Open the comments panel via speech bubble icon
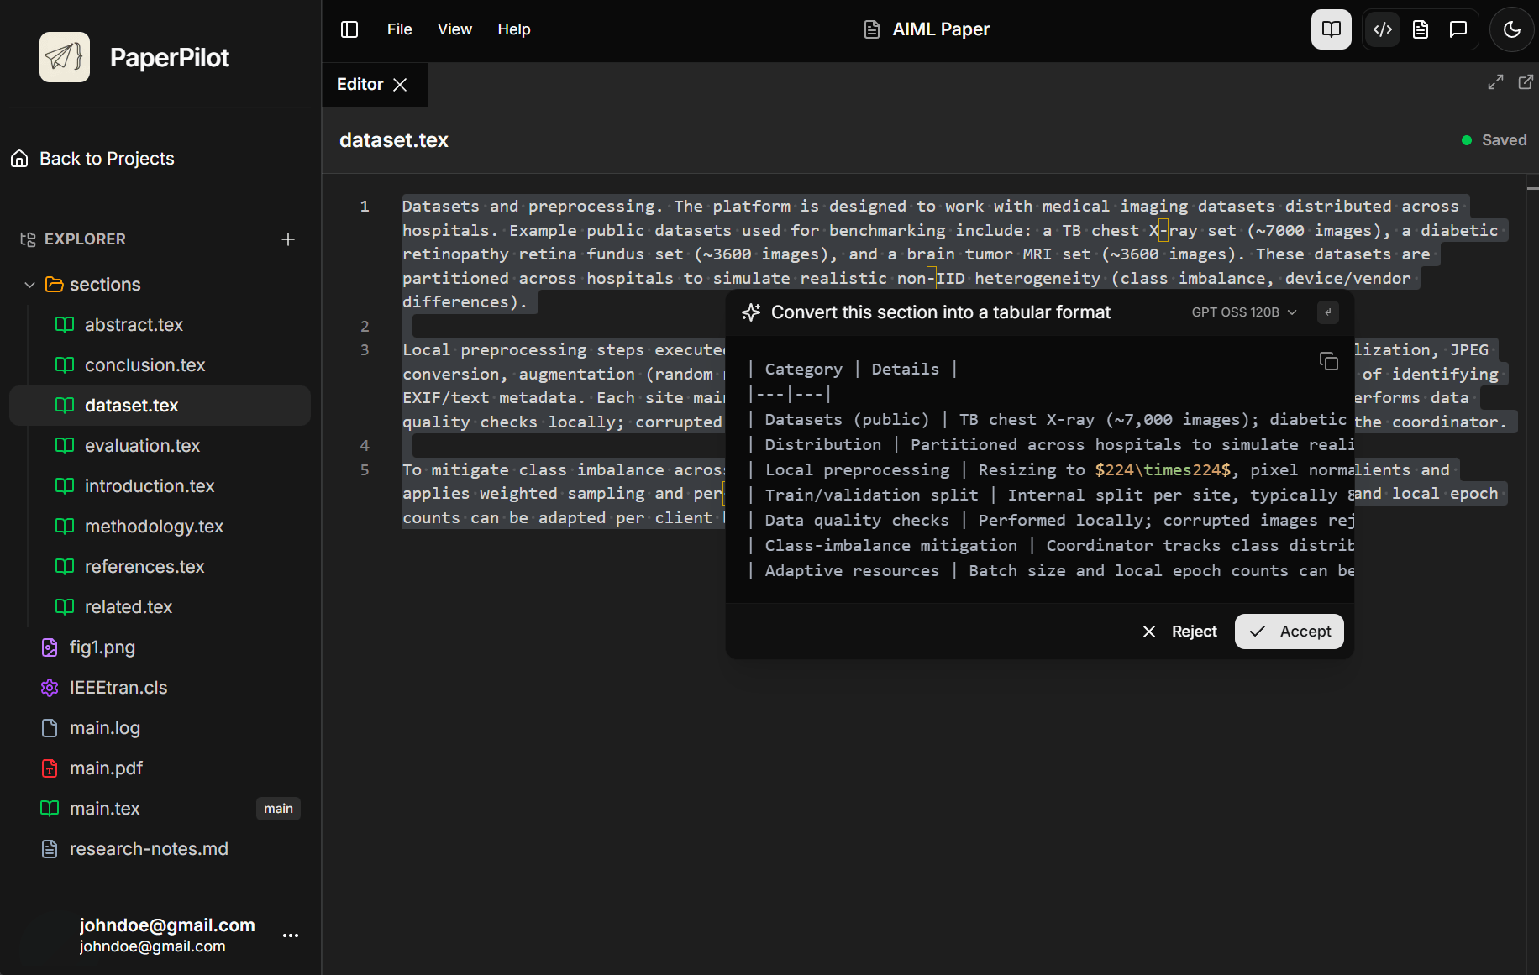This screenshot has height=975, width=1539. point(1458,29)
